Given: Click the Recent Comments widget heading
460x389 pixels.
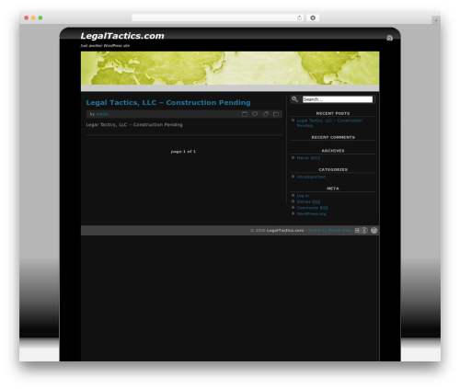Looking at the screenshot, I should [333, 137].
